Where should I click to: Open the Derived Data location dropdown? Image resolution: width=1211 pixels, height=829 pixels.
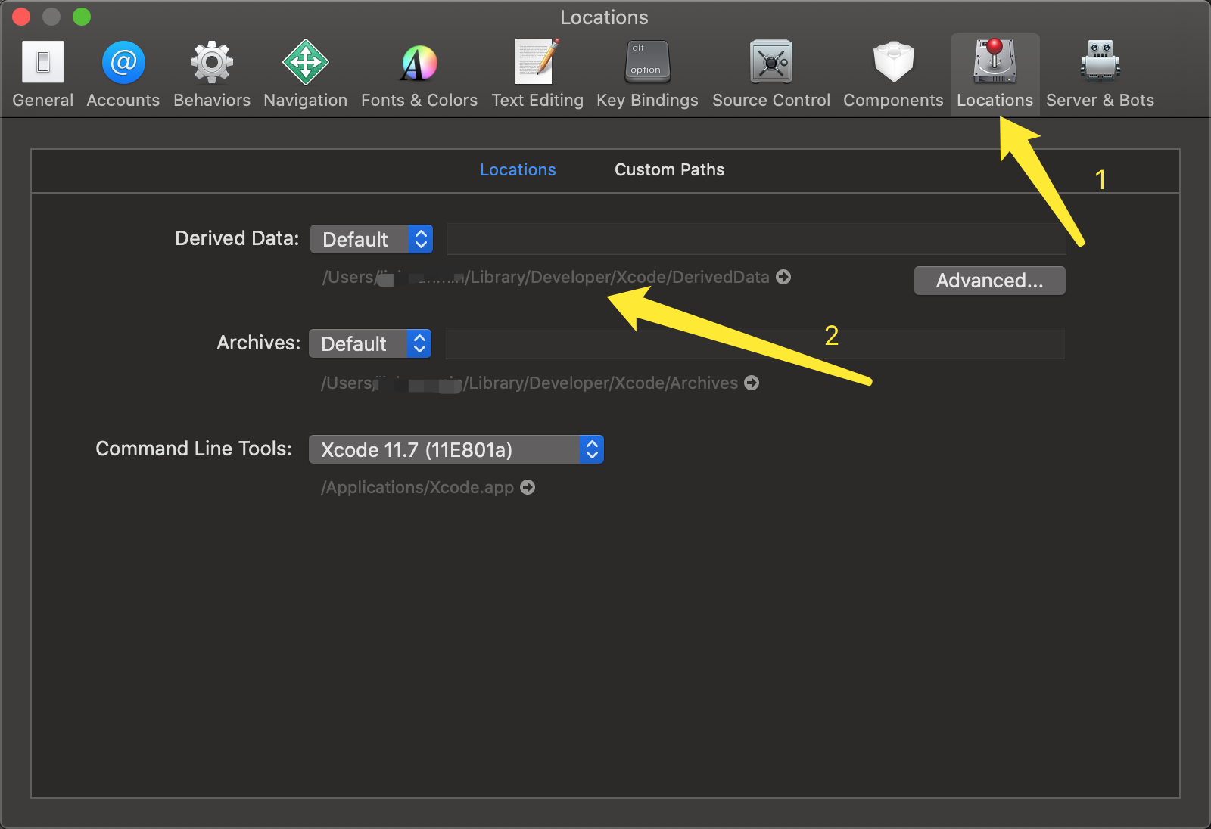click(x=372, y=239)
